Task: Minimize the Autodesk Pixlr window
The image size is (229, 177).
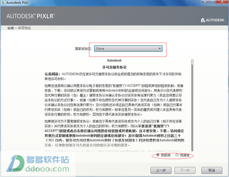Action: pos(205,2)
